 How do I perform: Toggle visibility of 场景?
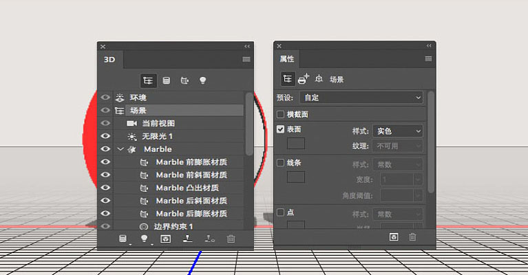105,110
